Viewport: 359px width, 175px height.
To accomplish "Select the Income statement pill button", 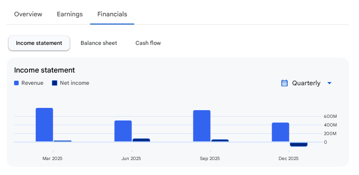I will tap(39, 43).
